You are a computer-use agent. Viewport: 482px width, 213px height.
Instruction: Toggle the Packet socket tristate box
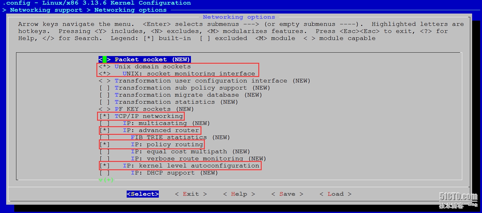coord(104,59)
